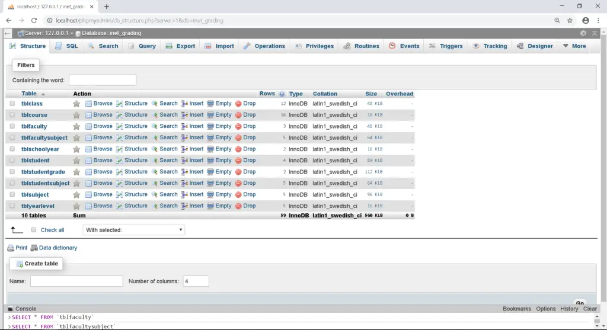Select the tblyearlevel row checkbox

tap(12, 206)
